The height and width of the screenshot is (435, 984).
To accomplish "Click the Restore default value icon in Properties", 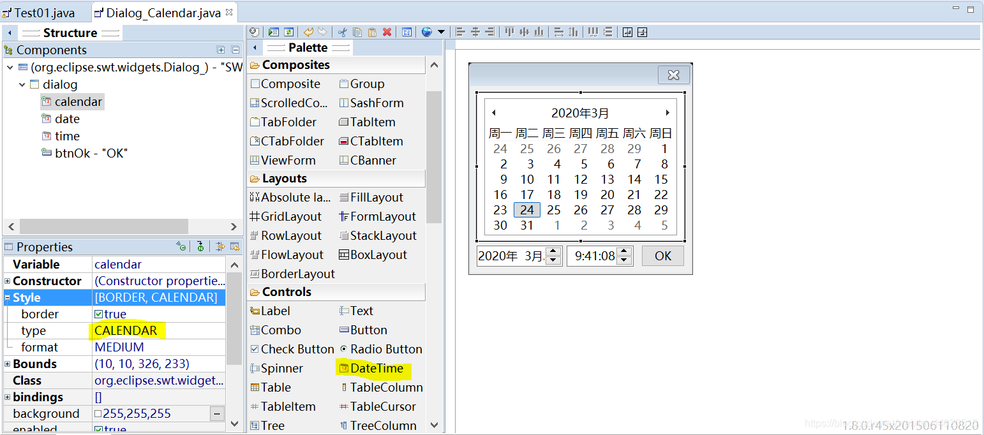I will [x=235, y=246].
